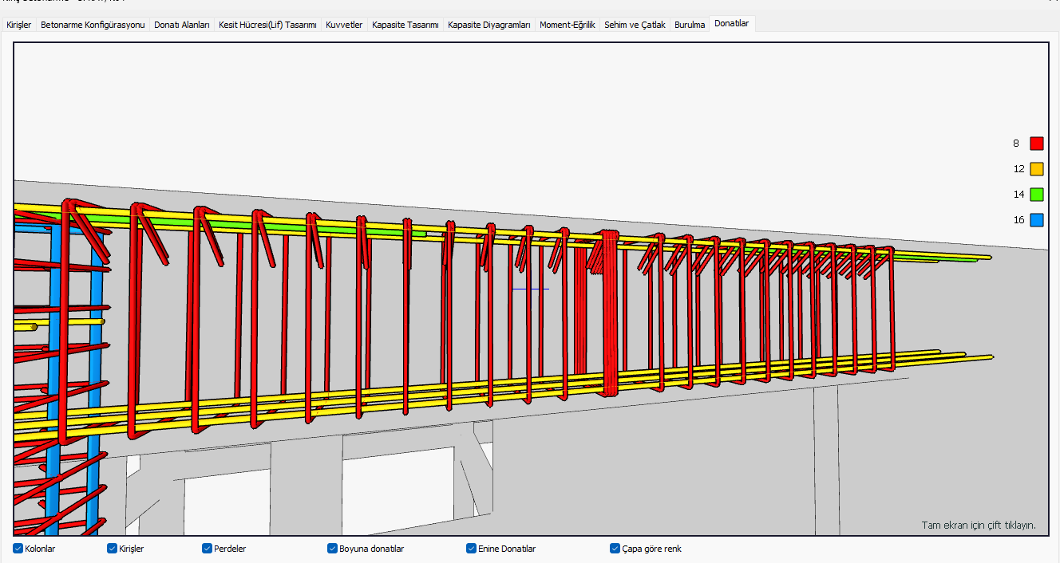The height and width of the screenshot is (563, 1060).
Task: Uncheck Çapa göre renk checkbox
Action: pos(615,549)
